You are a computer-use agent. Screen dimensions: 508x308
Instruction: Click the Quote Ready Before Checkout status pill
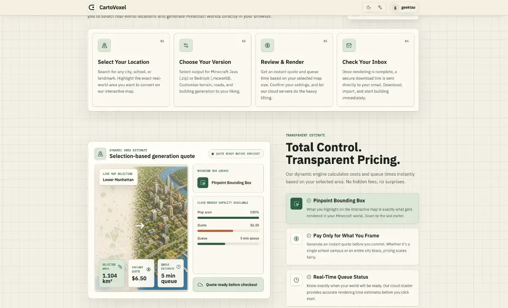(x=236, y=154)
